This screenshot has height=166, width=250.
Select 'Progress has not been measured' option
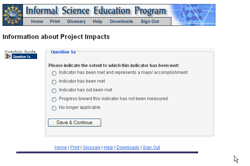54,99
